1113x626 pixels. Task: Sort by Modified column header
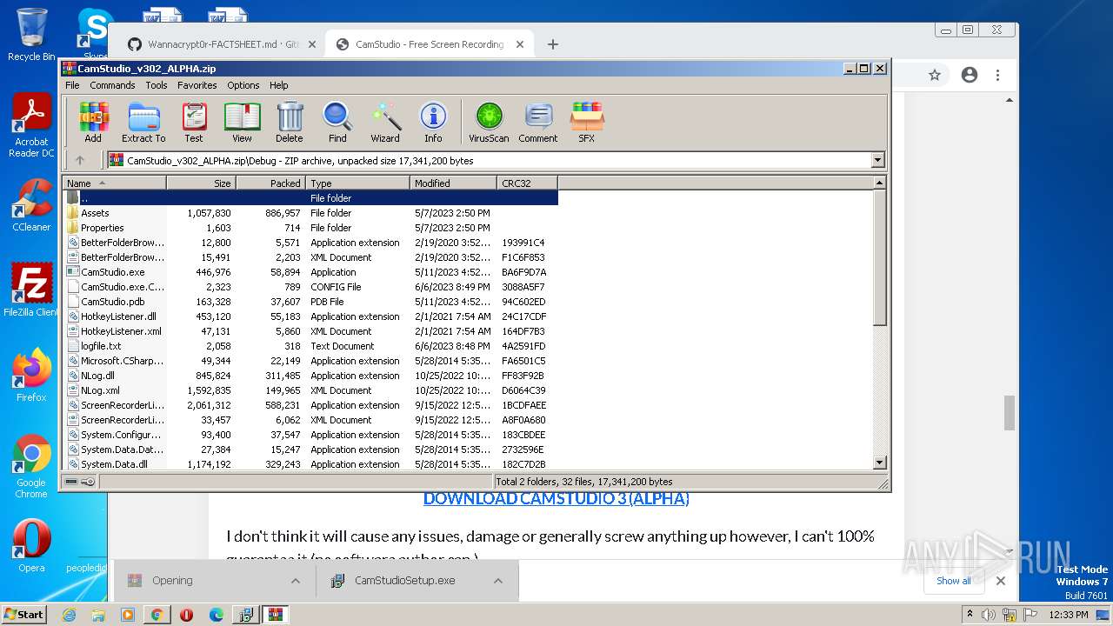453,183
